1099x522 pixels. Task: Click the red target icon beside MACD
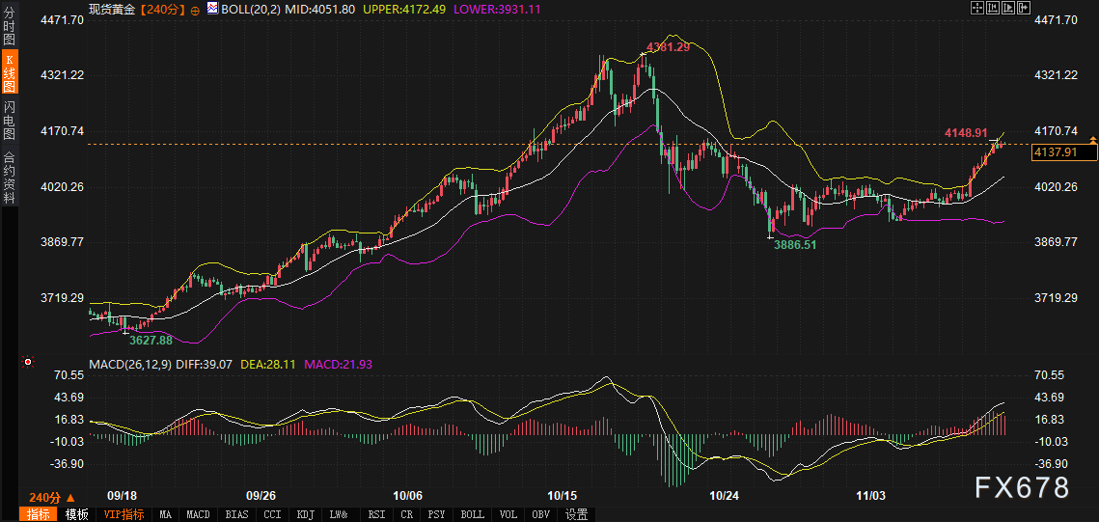coord(29,364)
